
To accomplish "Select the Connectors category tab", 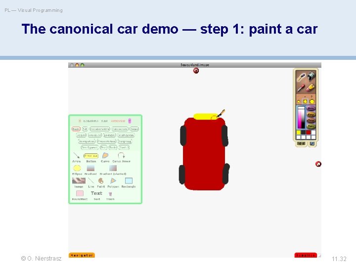I will [120, 129].
